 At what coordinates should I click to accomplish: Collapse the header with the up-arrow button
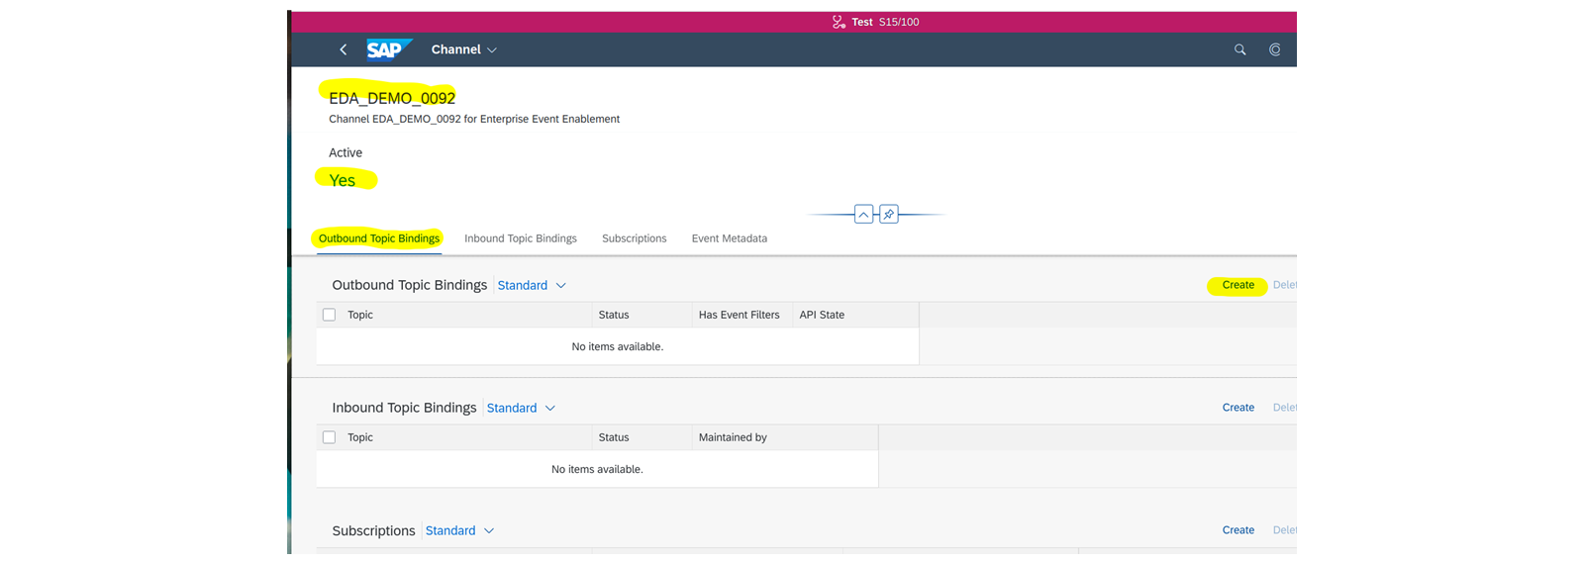click(863, 214)
